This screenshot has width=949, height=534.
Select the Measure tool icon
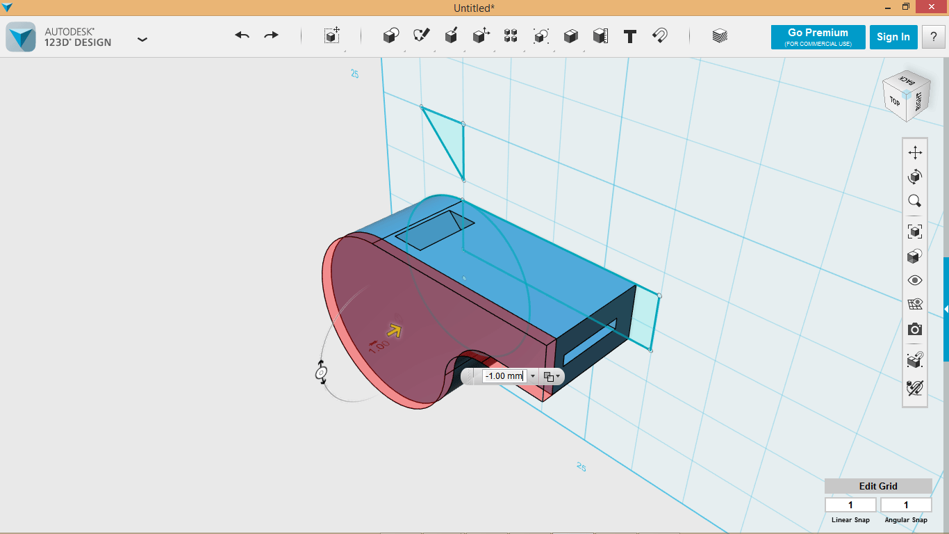600,36
